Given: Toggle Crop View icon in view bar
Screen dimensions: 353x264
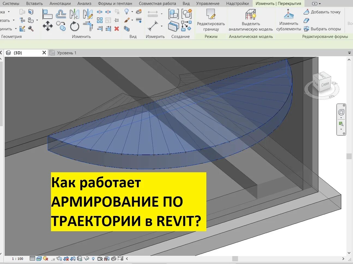Looking at the screenshot, I should pyautogui.click(x=66, y=259).
